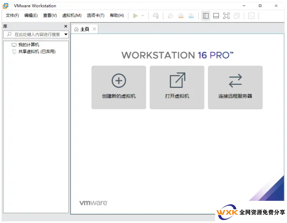Viewport: 287px width, 223px height.
Task: Toggle the thumbnail bar view icon
Action: (x=216, y=16)
